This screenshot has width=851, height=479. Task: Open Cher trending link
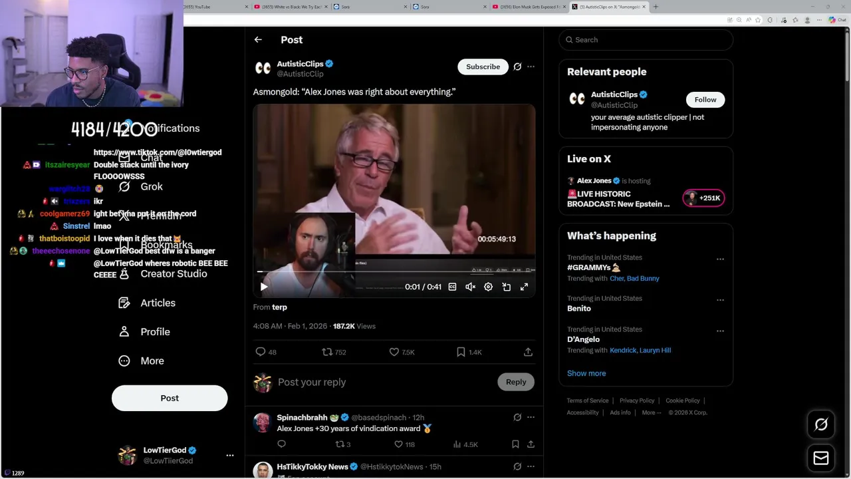click(x=617, y=278)
